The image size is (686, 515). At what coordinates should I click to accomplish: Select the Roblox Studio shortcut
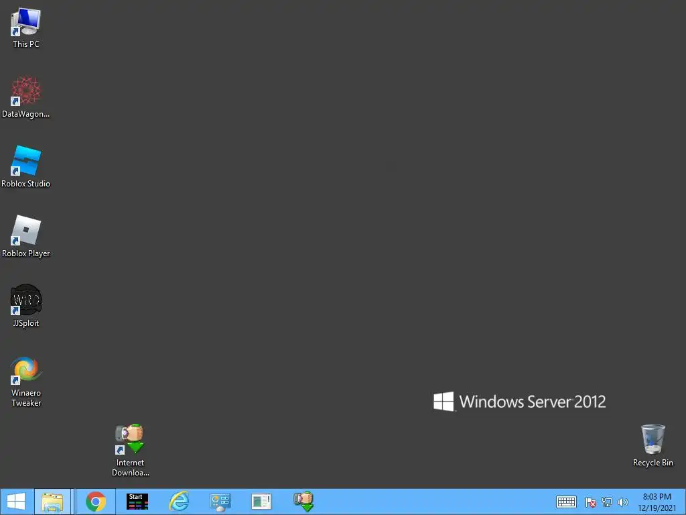tap(26, 167)
